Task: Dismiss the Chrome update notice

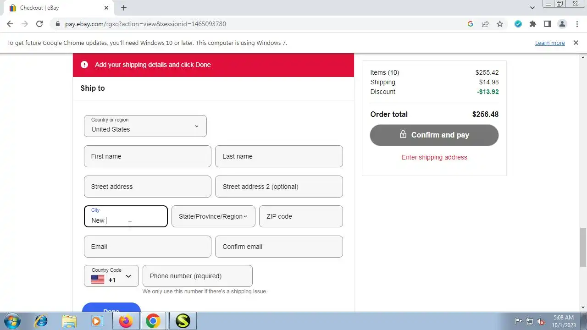Action: click(576, 43)
